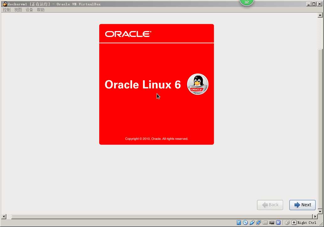
Task: Click the 'Right Ctrl' host key text
Action: pos(307,223)
